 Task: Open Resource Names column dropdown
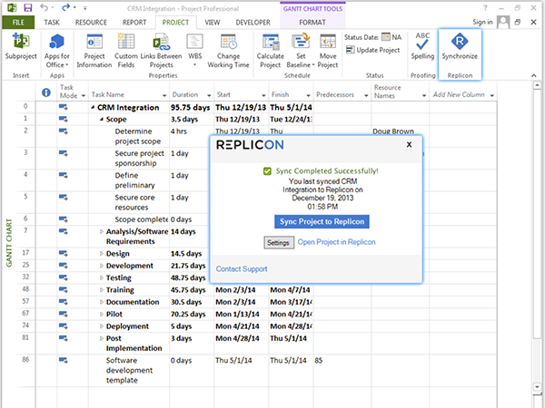(424, 96)
